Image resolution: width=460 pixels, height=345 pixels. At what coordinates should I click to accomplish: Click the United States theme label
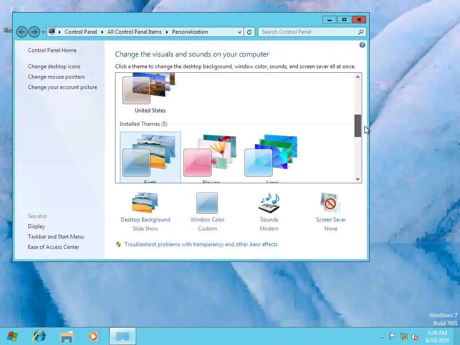pos(150,111)
